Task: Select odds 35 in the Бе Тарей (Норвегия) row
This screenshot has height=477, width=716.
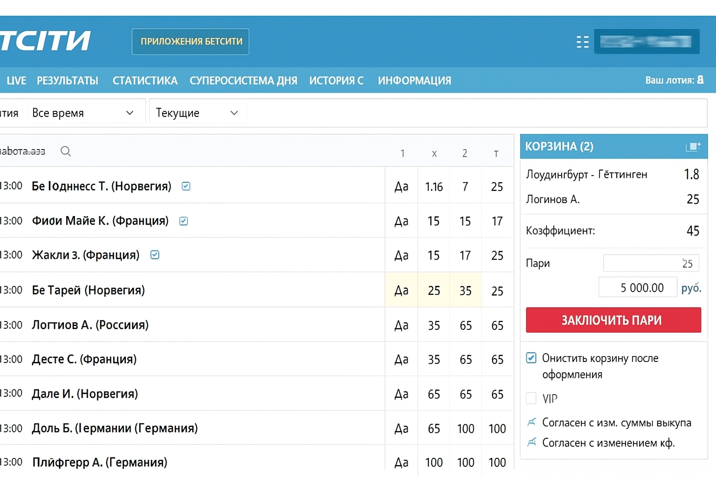Action: (465, 290)
